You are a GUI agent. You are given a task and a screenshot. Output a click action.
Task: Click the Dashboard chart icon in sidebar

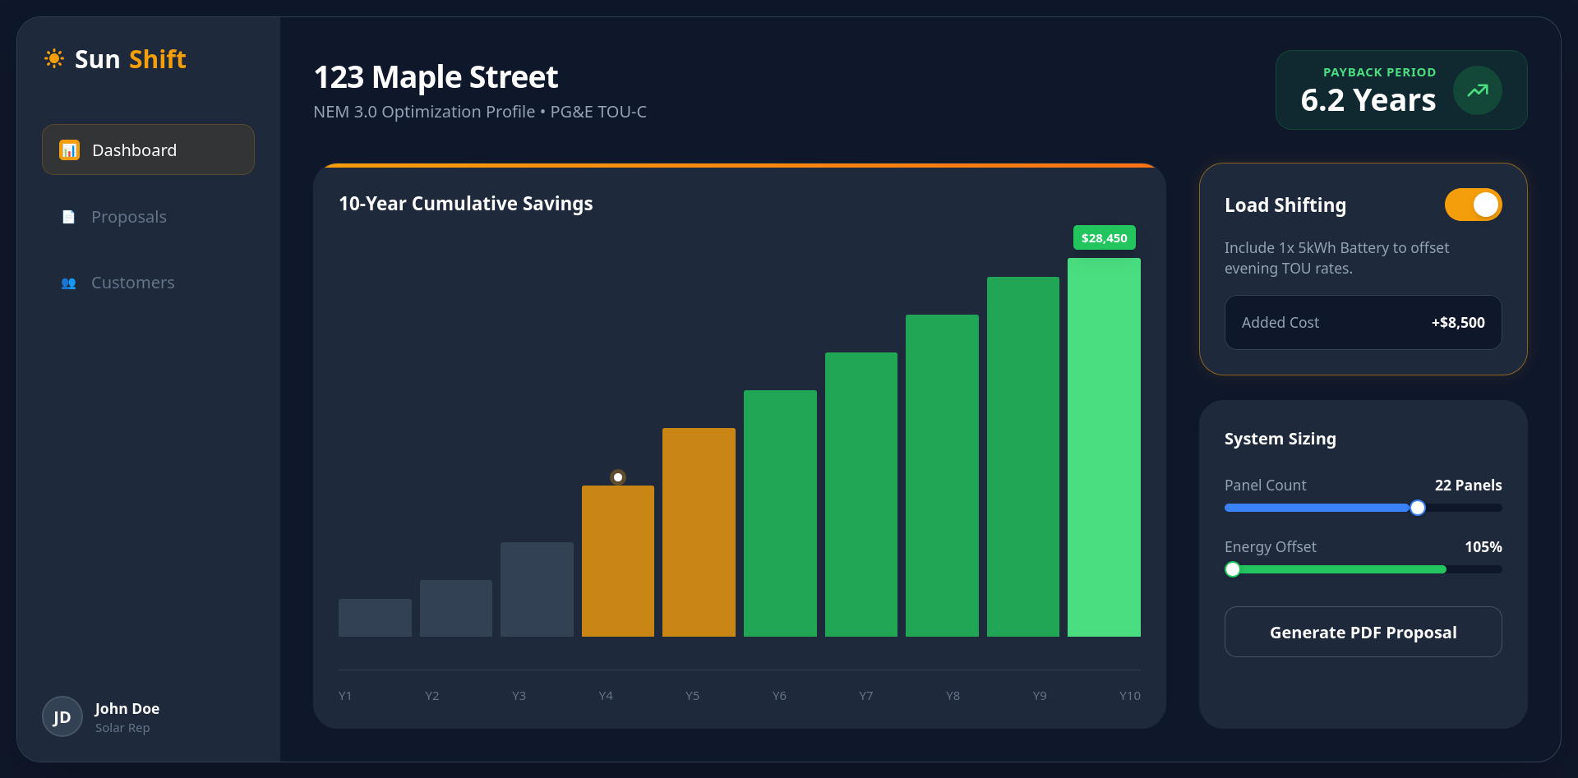(69, 150)
